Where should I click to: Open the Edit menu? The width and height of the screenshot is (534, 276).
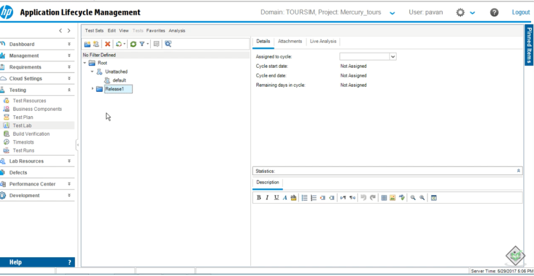click(112, 31)
